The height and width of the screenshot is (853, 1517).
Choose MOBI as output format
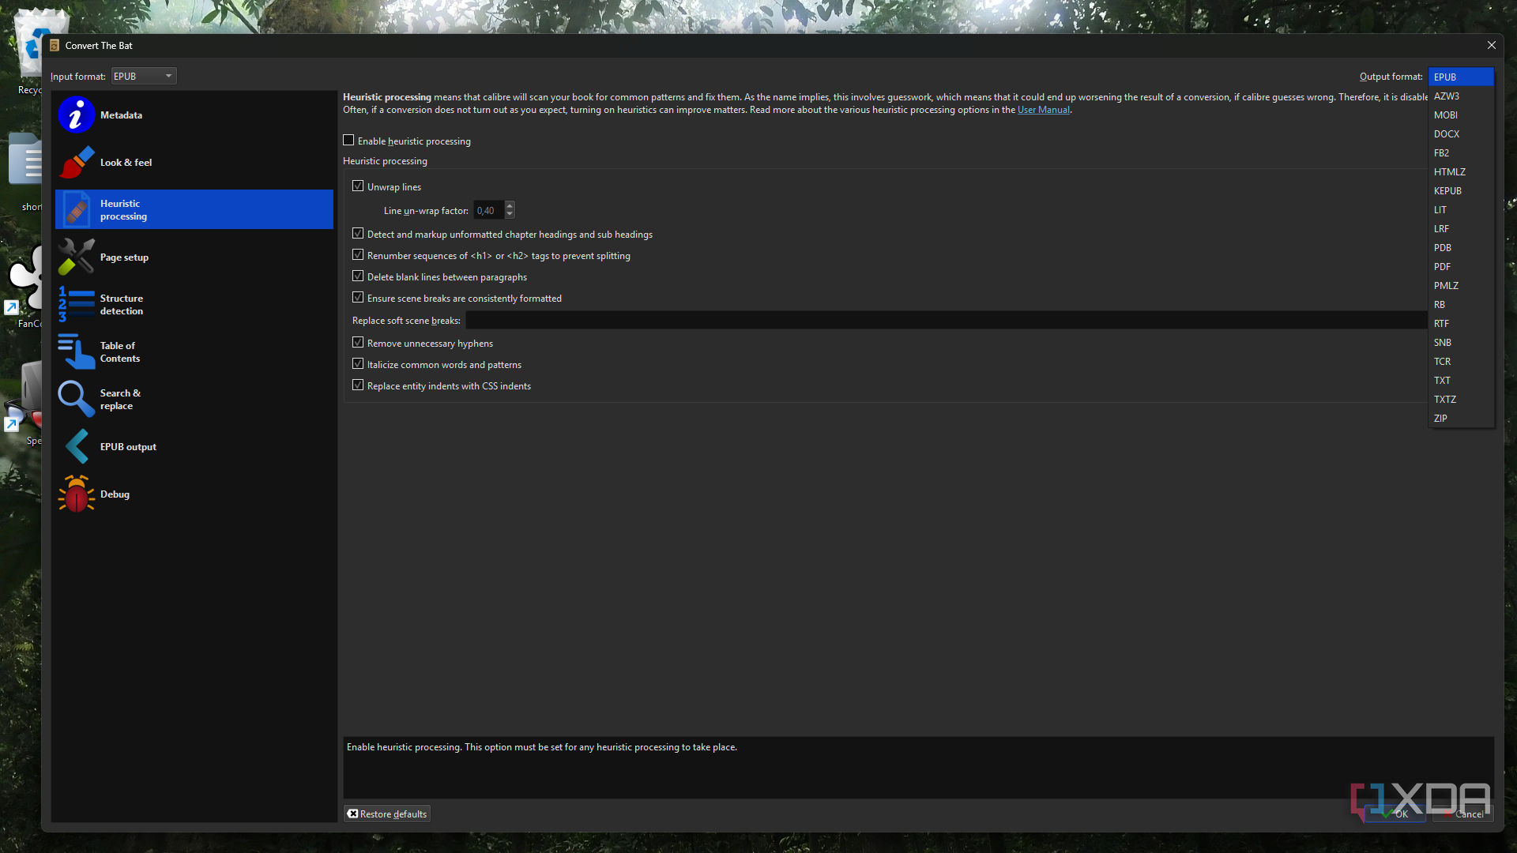tap(1460, 115)
